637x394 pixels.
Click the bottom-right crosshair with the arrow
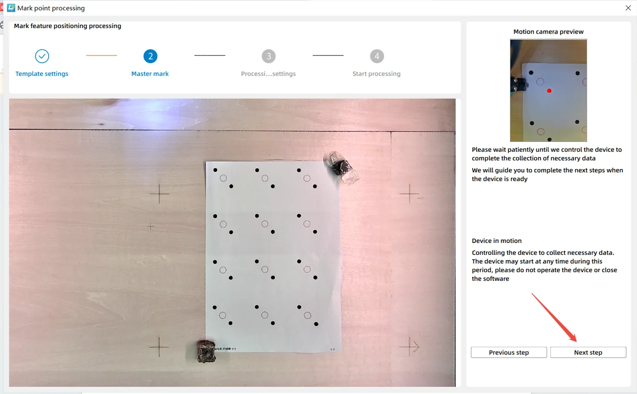(410, 347)
